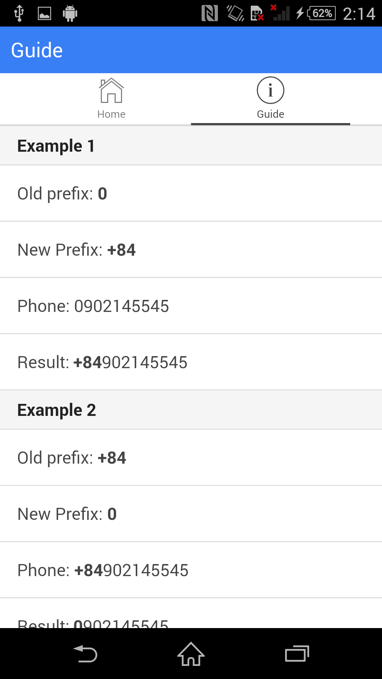This screenshot has height=679, width=382.
Task: Select the Guide info icon
Action: [x=270, y=90]
